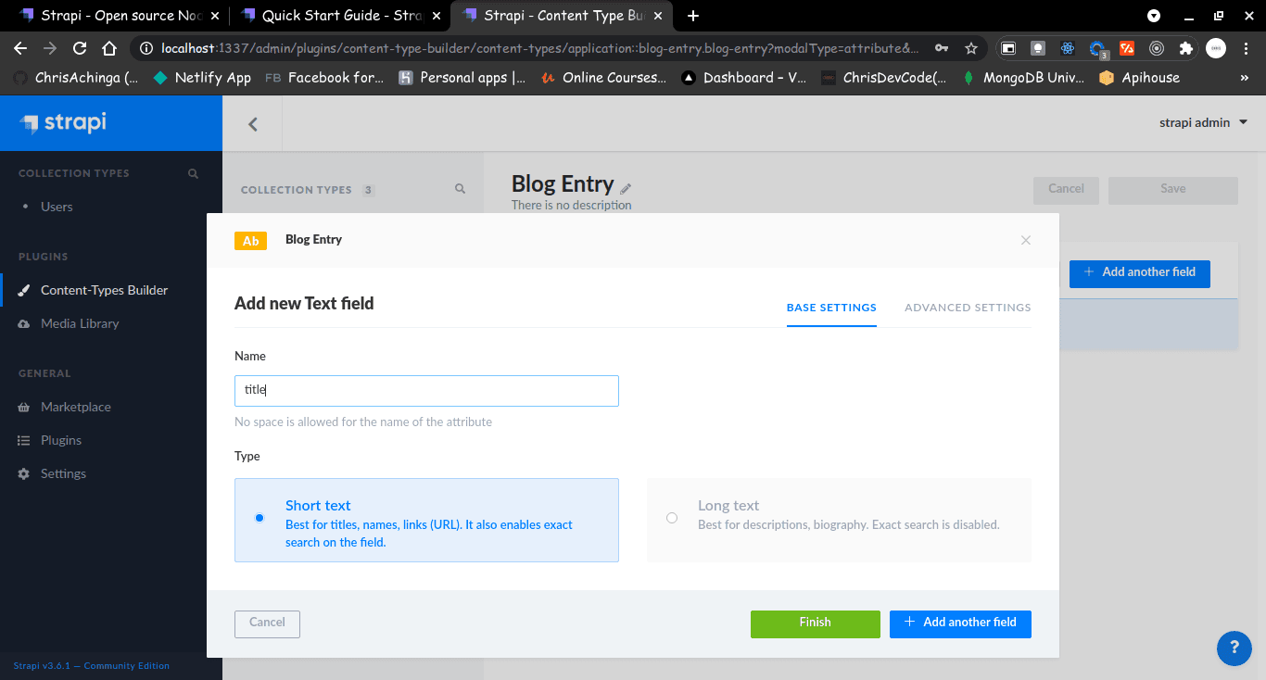Select the Long text radio option
The width and height of the screenshot is (1266, 680).
click(672, 518)
